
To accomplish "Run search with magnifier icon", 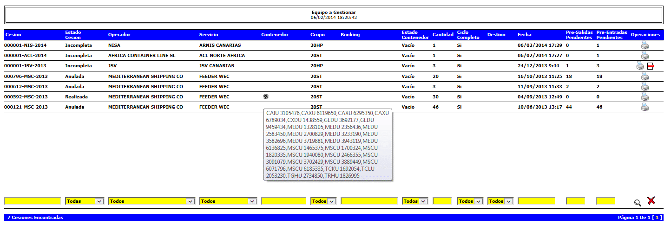I will click(x=638, y=202).
